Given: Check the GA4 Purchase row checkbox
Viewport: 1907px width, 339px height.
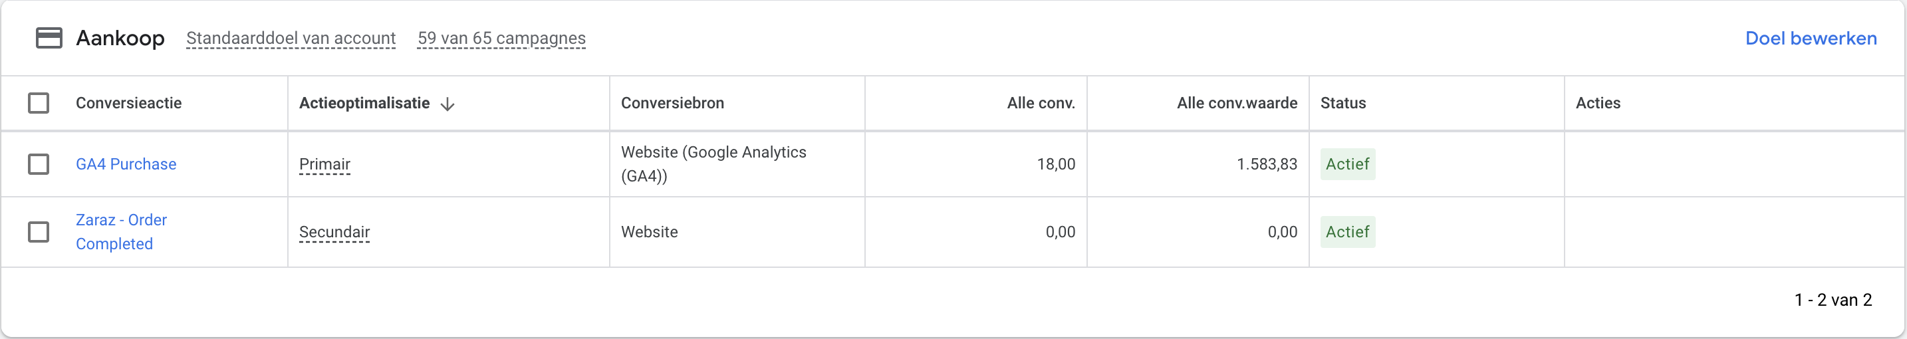Looking at the screenshot, I should coord(39,164).
